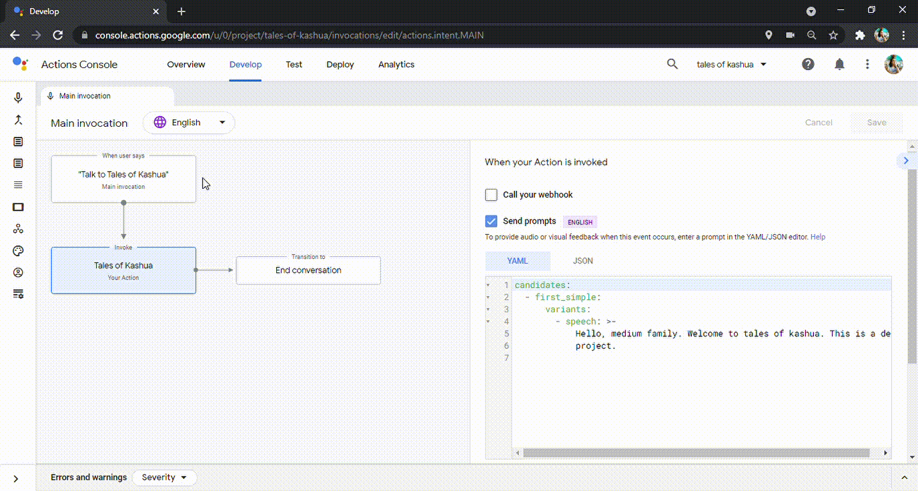Click the camera icon in address bar

coord(791,35)
